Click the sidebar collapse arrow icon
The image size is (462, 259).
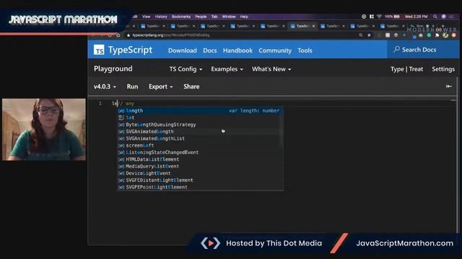coord(449,86)
